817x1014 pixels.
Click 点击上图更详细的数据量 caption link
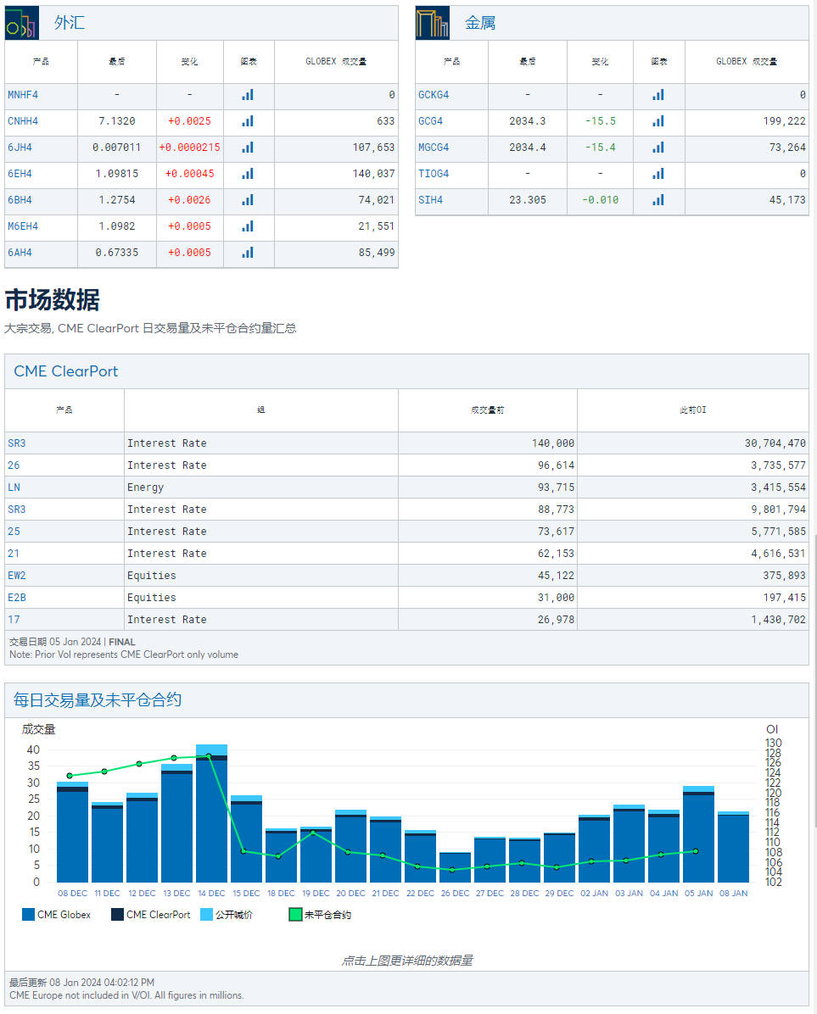[x=407, y=961]
